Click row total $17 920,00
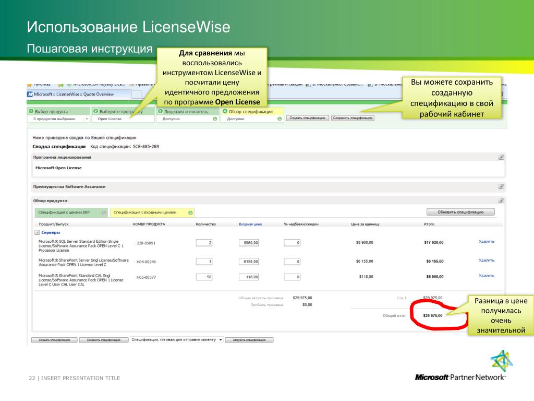Screen dimensions: 534x401 [433, 242]
